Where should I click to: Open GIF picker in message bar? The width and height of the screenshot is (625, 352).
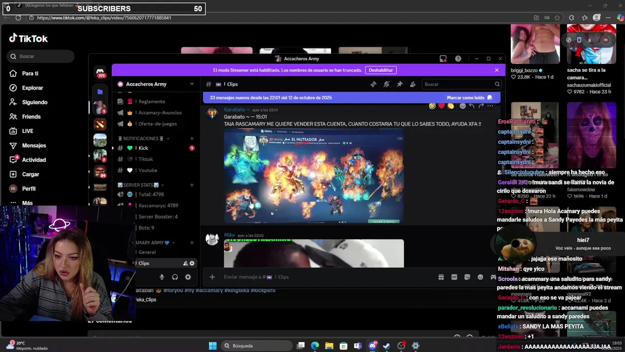tap(454, 277)
